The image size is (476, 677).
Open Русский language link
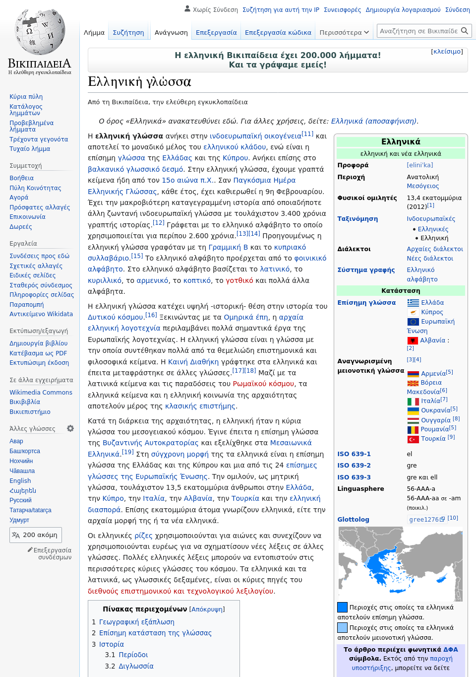click(20, 500)
